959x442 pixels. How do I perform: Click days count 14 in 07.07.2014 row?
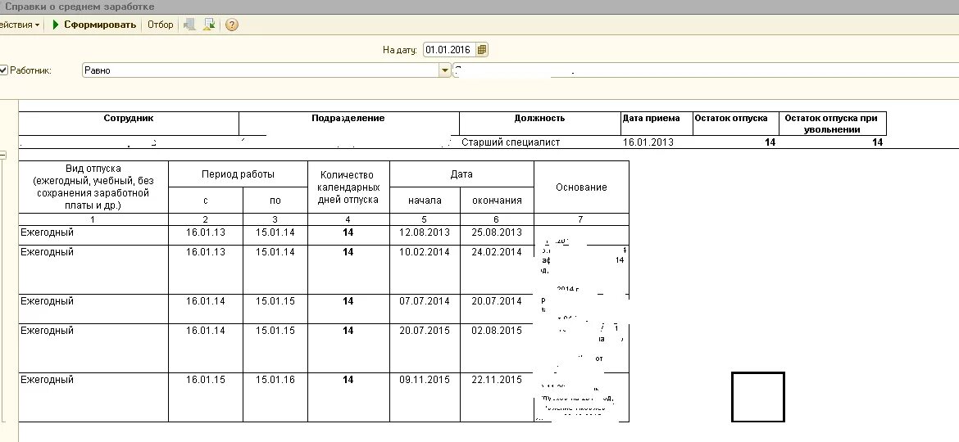point(348,309)
